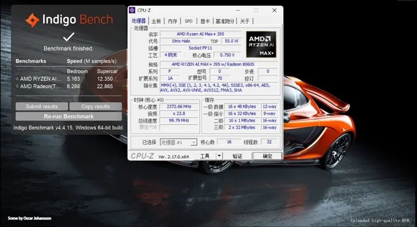Click the bus speed 99.79 MHz value

pyautogui.click(x=179, y=121)
